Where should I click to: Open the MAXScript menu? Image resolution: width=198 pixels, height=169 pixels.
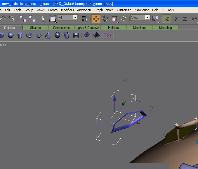[x=142, y=10]
